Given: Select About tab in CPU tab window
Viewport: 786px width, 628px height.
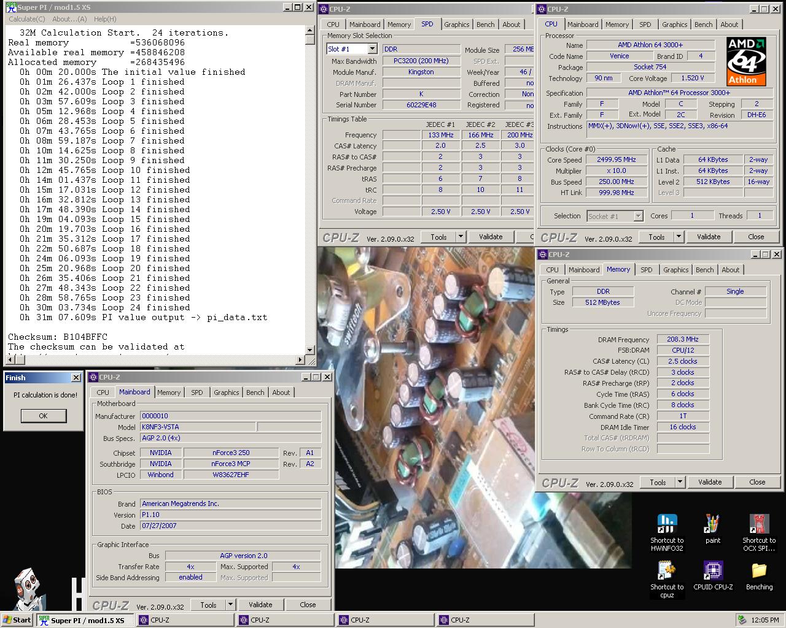Looking at the screenshot, I should pyautogui.click(x=730, y=25).
